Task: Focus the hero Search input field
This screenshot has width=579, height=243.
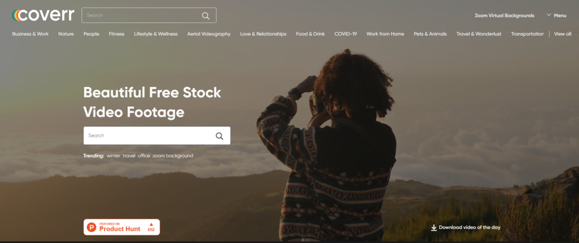Action: 157,136
